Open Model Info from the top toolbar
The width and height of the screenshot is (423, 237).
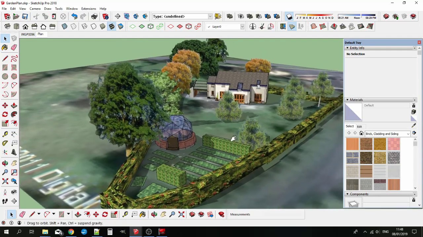105,16
